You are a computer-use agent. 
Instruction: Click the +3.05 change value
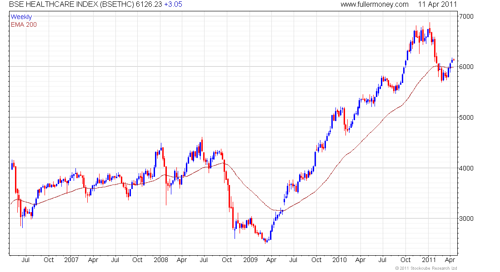(x=173, y=5)
